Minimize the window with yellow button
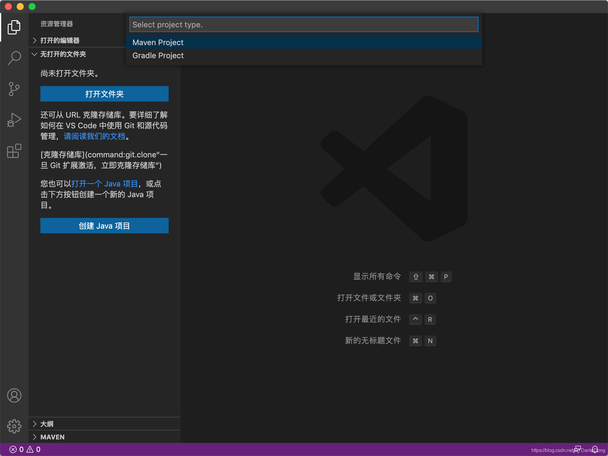Image resolution: width=608 pixels, height=456 pixels. (20, 7)
